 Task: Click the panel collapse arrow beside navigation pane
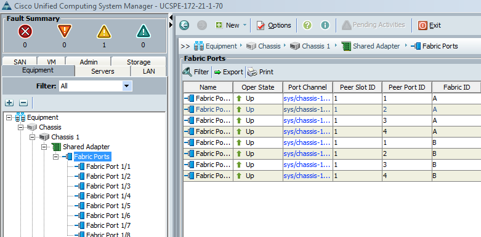point(171,17)
